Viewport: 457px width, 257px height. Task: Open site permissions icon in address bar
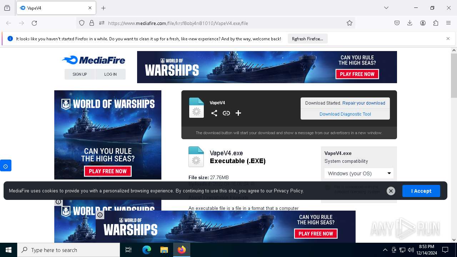(x=102, y=23)
